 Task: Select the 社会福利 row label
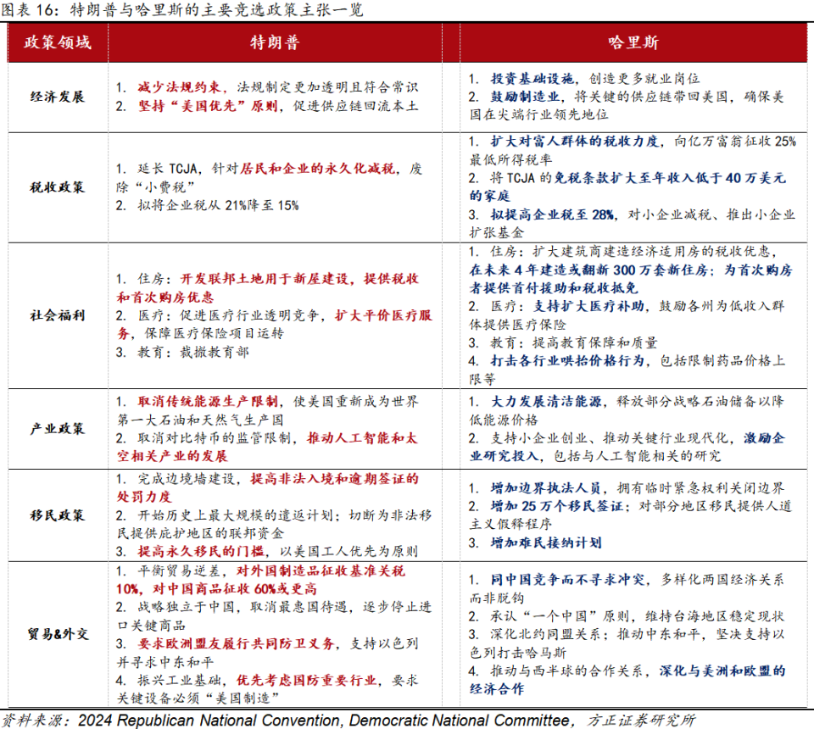56,314
